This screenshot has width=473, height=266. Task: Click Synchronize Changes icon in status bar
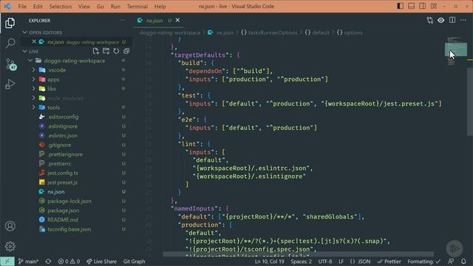(x=48, y=262)
